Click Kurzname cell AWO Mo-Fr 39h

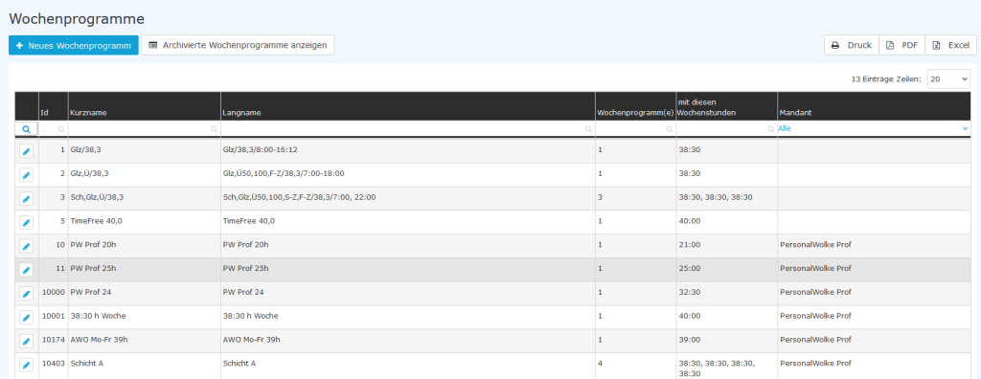tap(145, 341)
